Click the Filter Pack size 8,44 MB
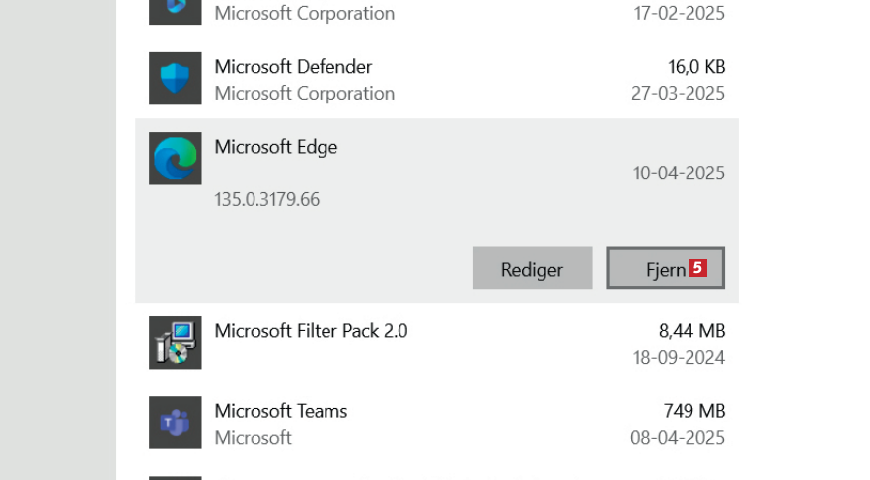Viewport: 870px width, 480px height. [691, 331]
